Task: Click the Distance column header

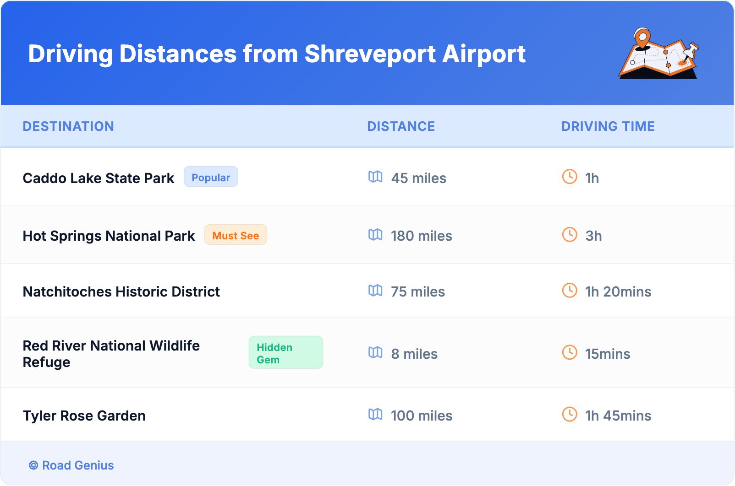Action: 401,126
